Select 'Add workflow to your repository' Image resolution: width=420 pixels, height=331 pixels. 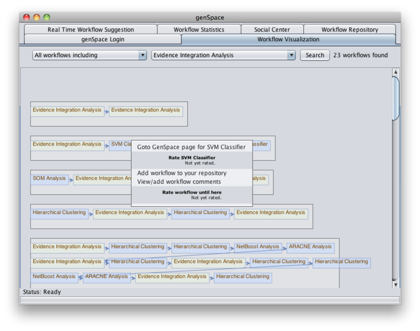182,173
